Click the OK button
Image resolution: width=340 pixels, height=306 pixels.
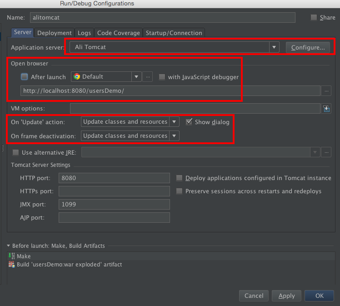pyautogui.click(x=319, y=296)
